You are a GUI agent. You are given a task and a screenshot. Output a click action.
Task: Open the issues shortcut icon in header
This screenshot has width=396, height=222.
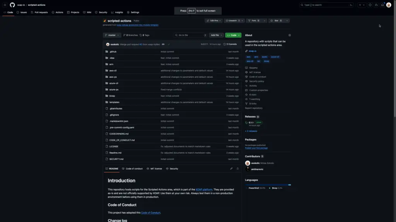pyautogui.click(x=370, y=5)
